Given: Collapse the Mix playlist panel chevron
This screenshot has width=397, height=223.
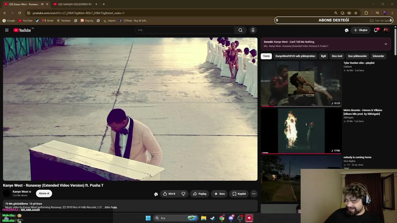Looking at the screenshot, I should click(x=386, y=44).
